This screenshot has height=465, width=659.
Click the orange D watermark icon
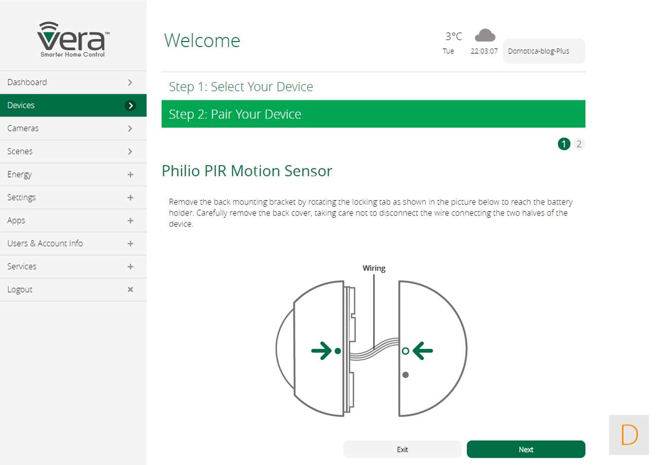click(x=629, y=435)
